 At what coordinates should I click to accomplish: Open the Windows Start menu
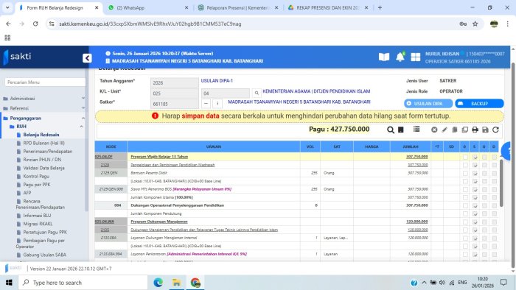pyautogui.click(x=9, y=283)
